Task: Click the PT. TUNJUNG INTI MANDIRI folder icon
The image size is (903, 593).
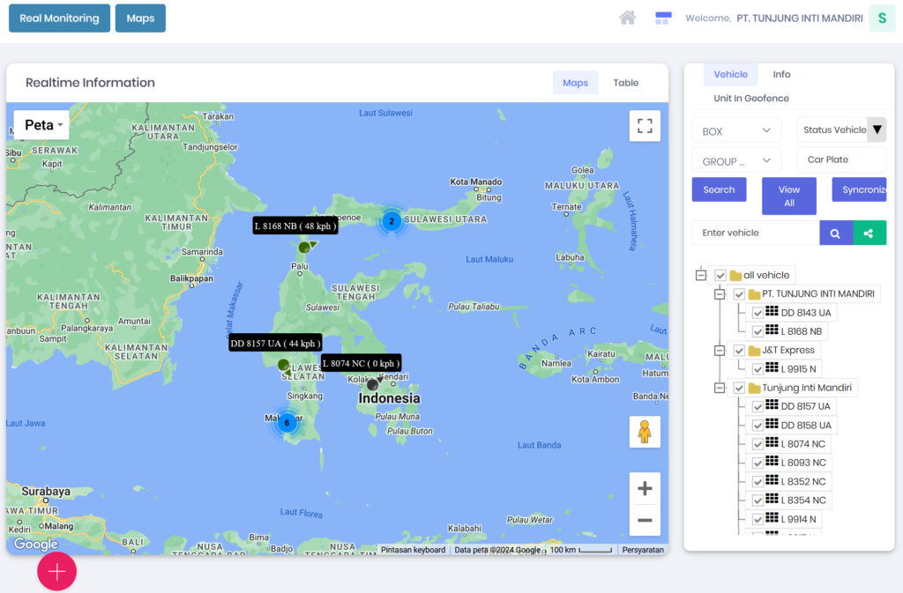Action: [x=755, y=294]
